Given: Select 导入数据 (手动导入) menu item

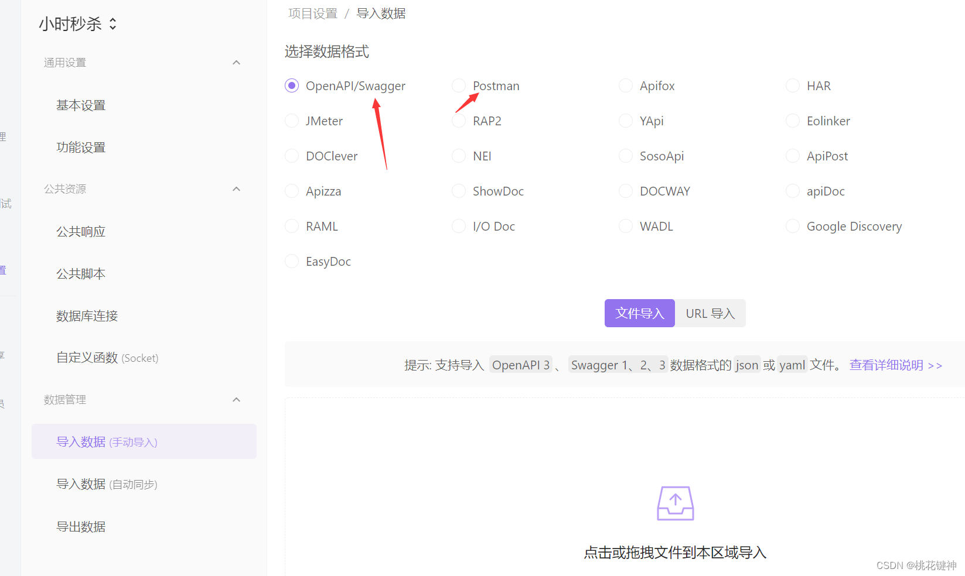Looking at the screenshot, I should [144, 441].
